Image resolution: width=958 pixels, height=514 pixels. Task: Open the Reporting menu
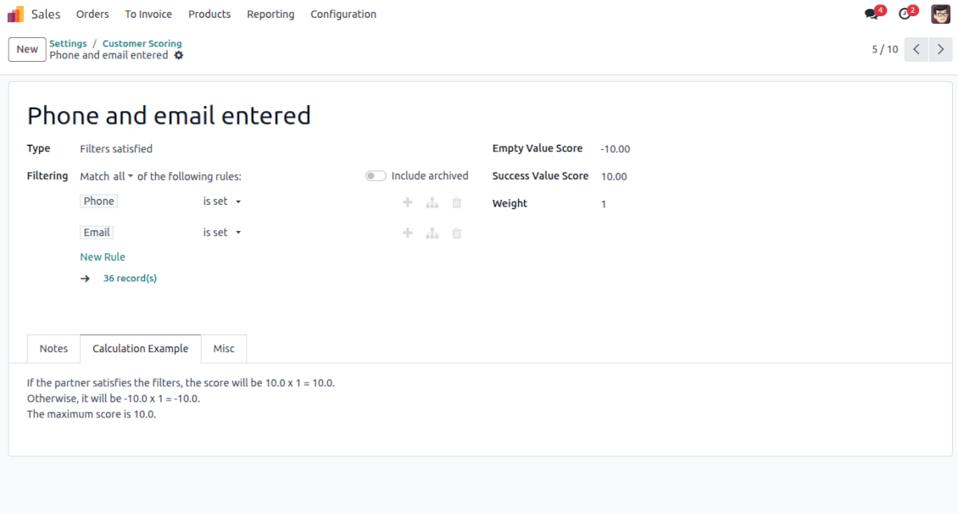pos(270,14)
